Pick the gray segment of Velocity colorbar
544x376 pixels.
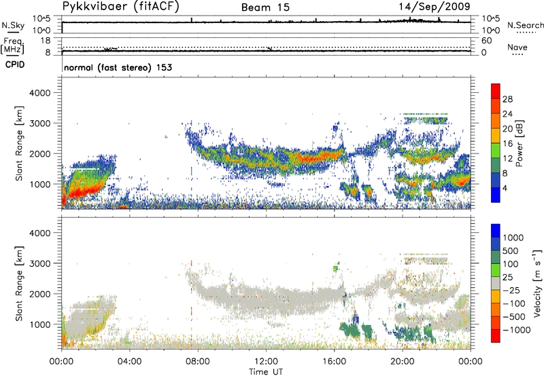[496, 284]
